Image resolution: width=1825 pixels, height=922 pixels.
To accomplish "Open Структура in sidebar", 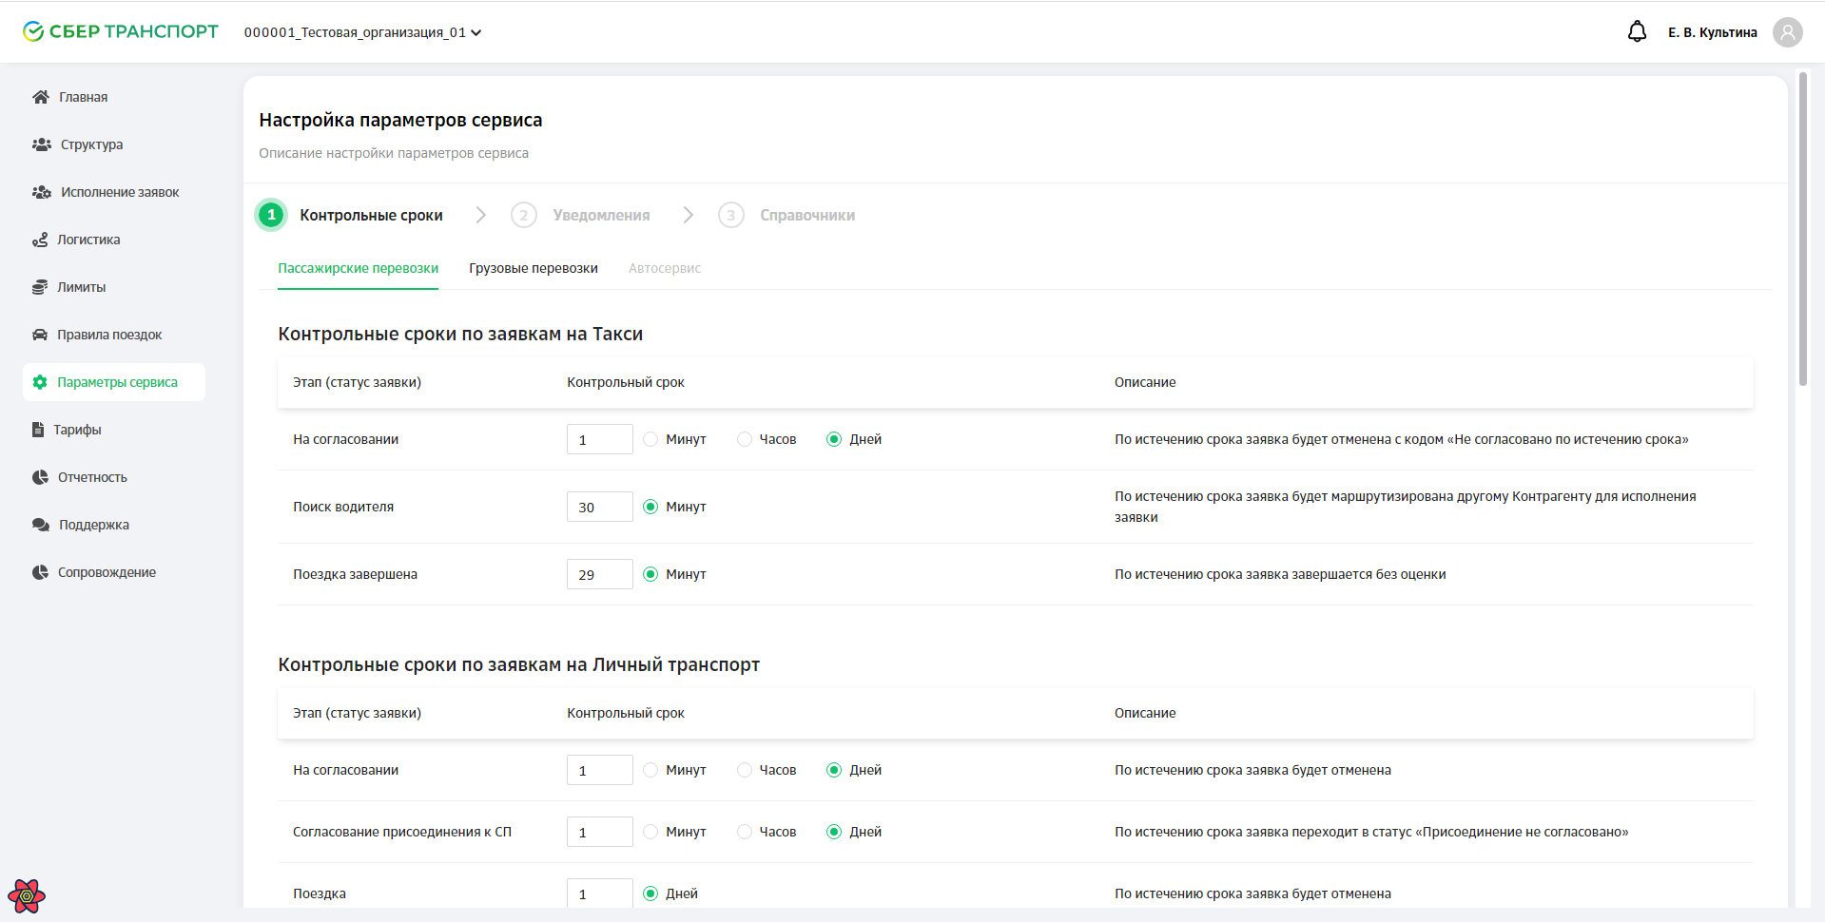I will [x=91, y=144].
